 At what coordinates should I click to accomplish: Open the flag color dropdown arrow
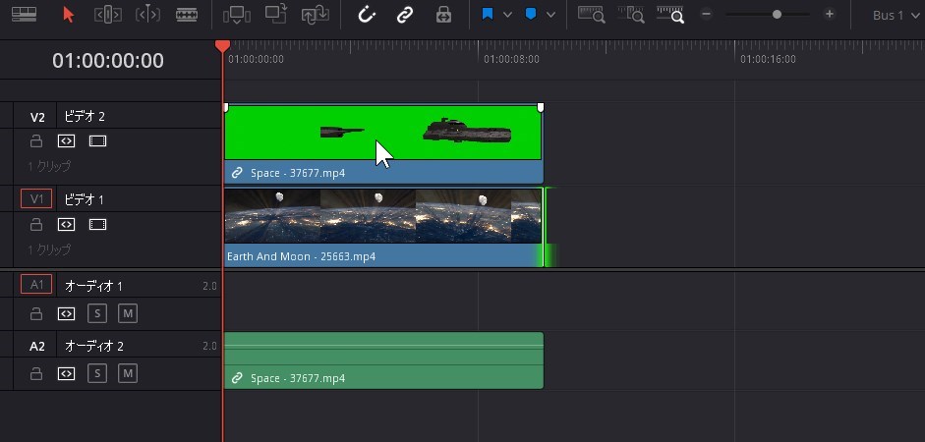(x=507, y=15)
